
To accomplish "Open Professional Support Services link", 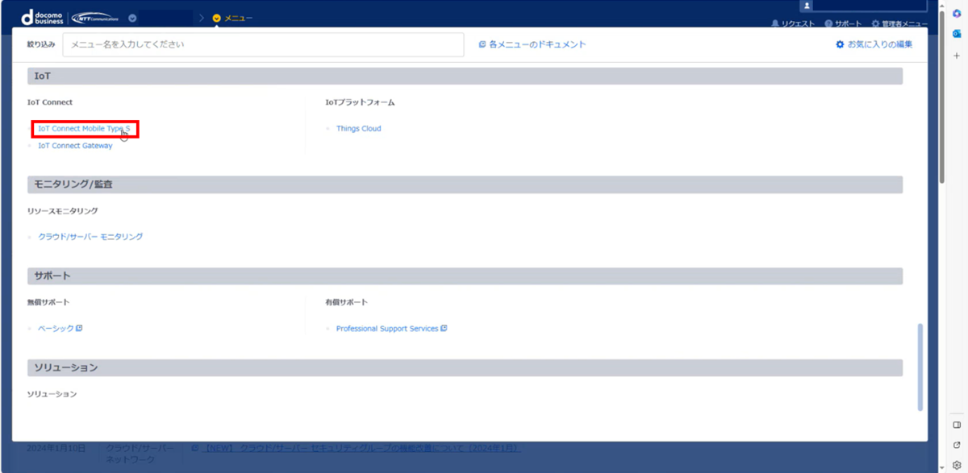I will tap(387, 329).
